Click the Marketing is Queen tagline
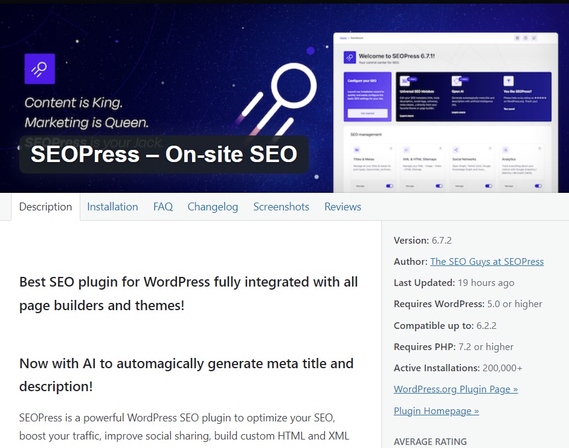Image resolution: width=569 pixels, height=448 pixels. (86, 123)
